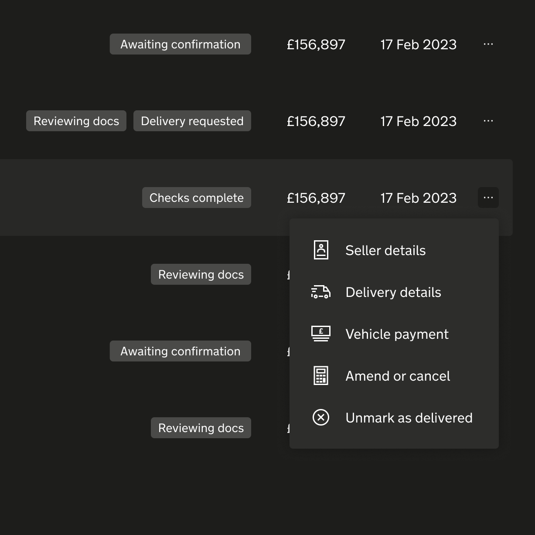Screen dimensions: 535x535
Task: Select the Delivery requested status badge
Action: (192, 121)
